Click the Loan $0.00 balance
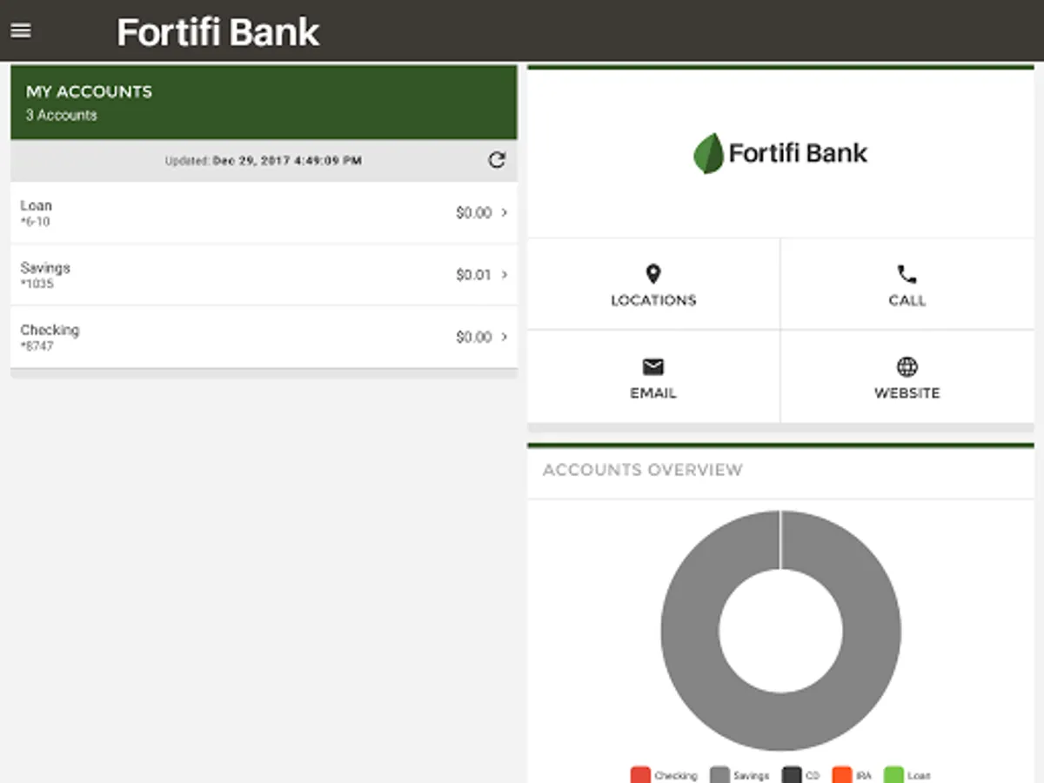1044x783 pixels. [473, 212]
